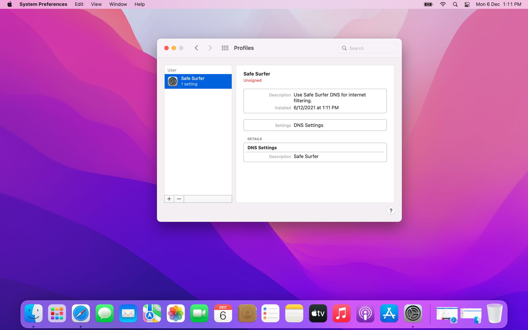Launch Safari from the Dock
Screen dimensions: 528x330
pos(81,313)
